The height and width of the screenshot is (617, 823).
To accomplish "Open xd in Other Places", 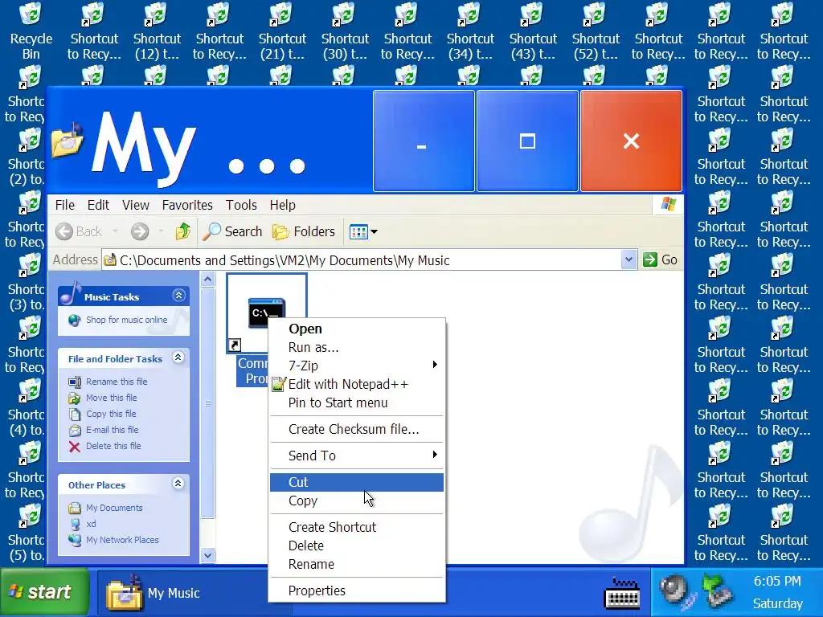I will tap(91, 524).
